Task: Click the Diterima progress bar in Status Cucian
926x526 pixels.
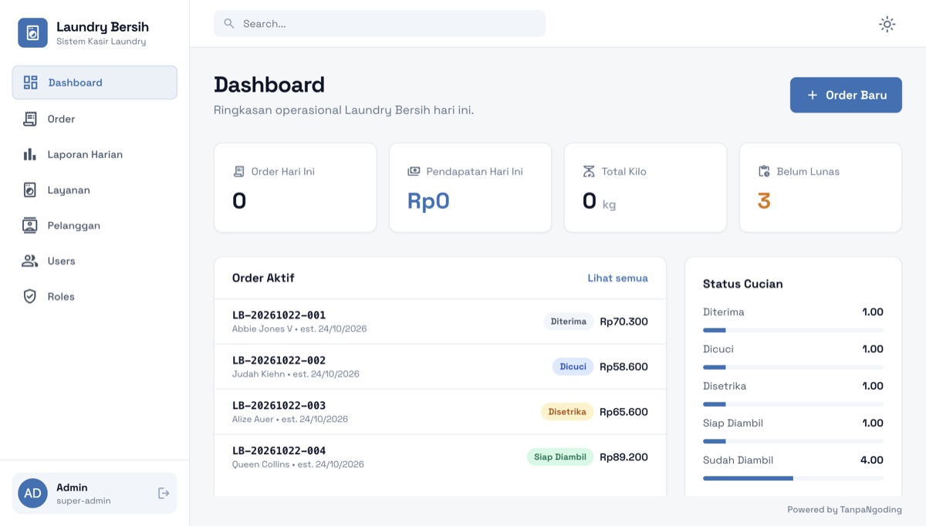Action: tap(793, 330)
